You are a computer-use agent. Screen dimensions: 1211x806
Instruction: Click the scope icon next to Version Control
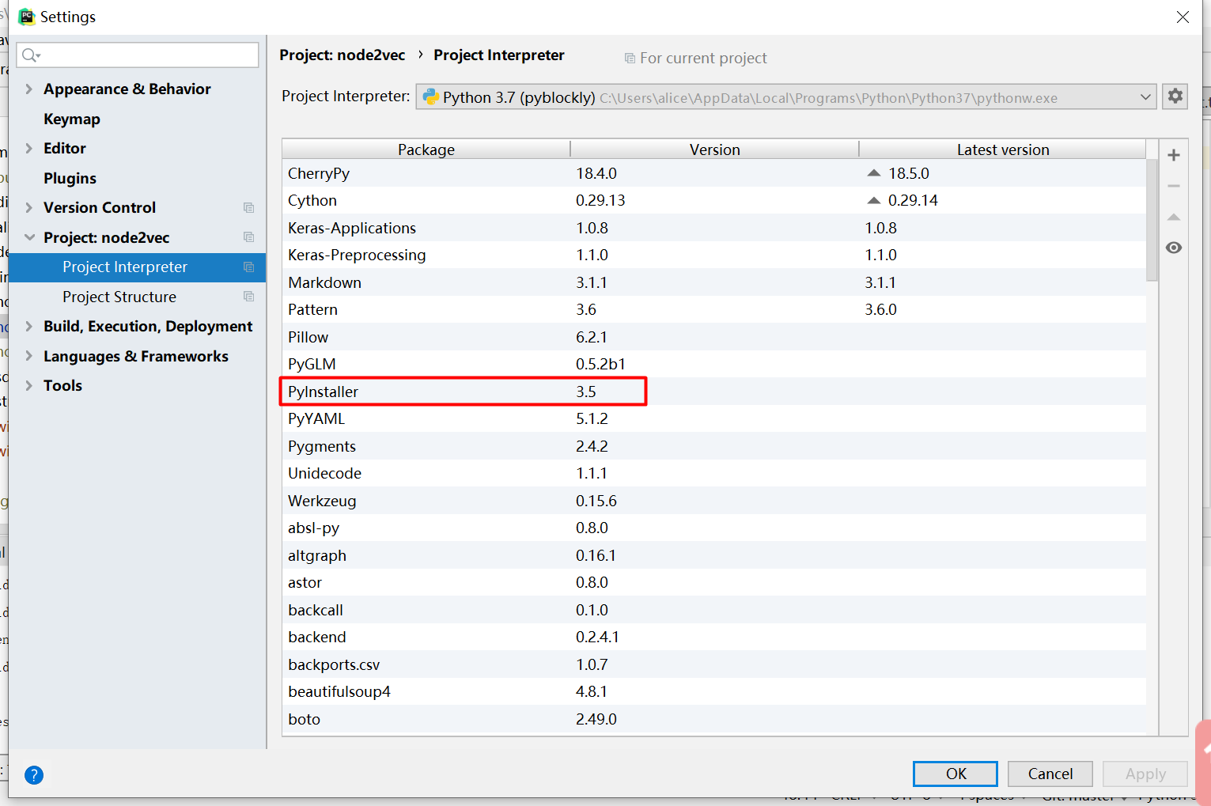click(248, 207)
